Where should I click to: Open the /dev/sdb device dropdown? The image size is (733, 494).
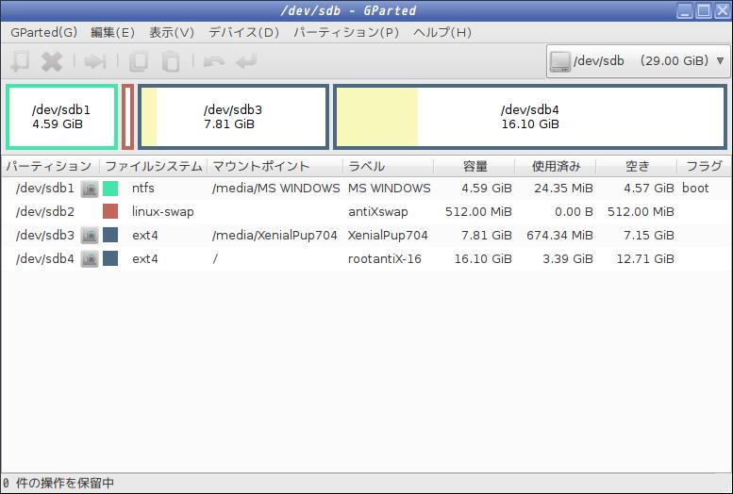point(638,61)
